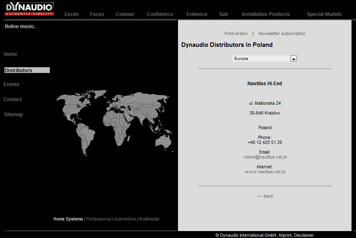The image size is (356, 238).
Task: Open the Imprint link in footer
Action: tap(285, 235)
